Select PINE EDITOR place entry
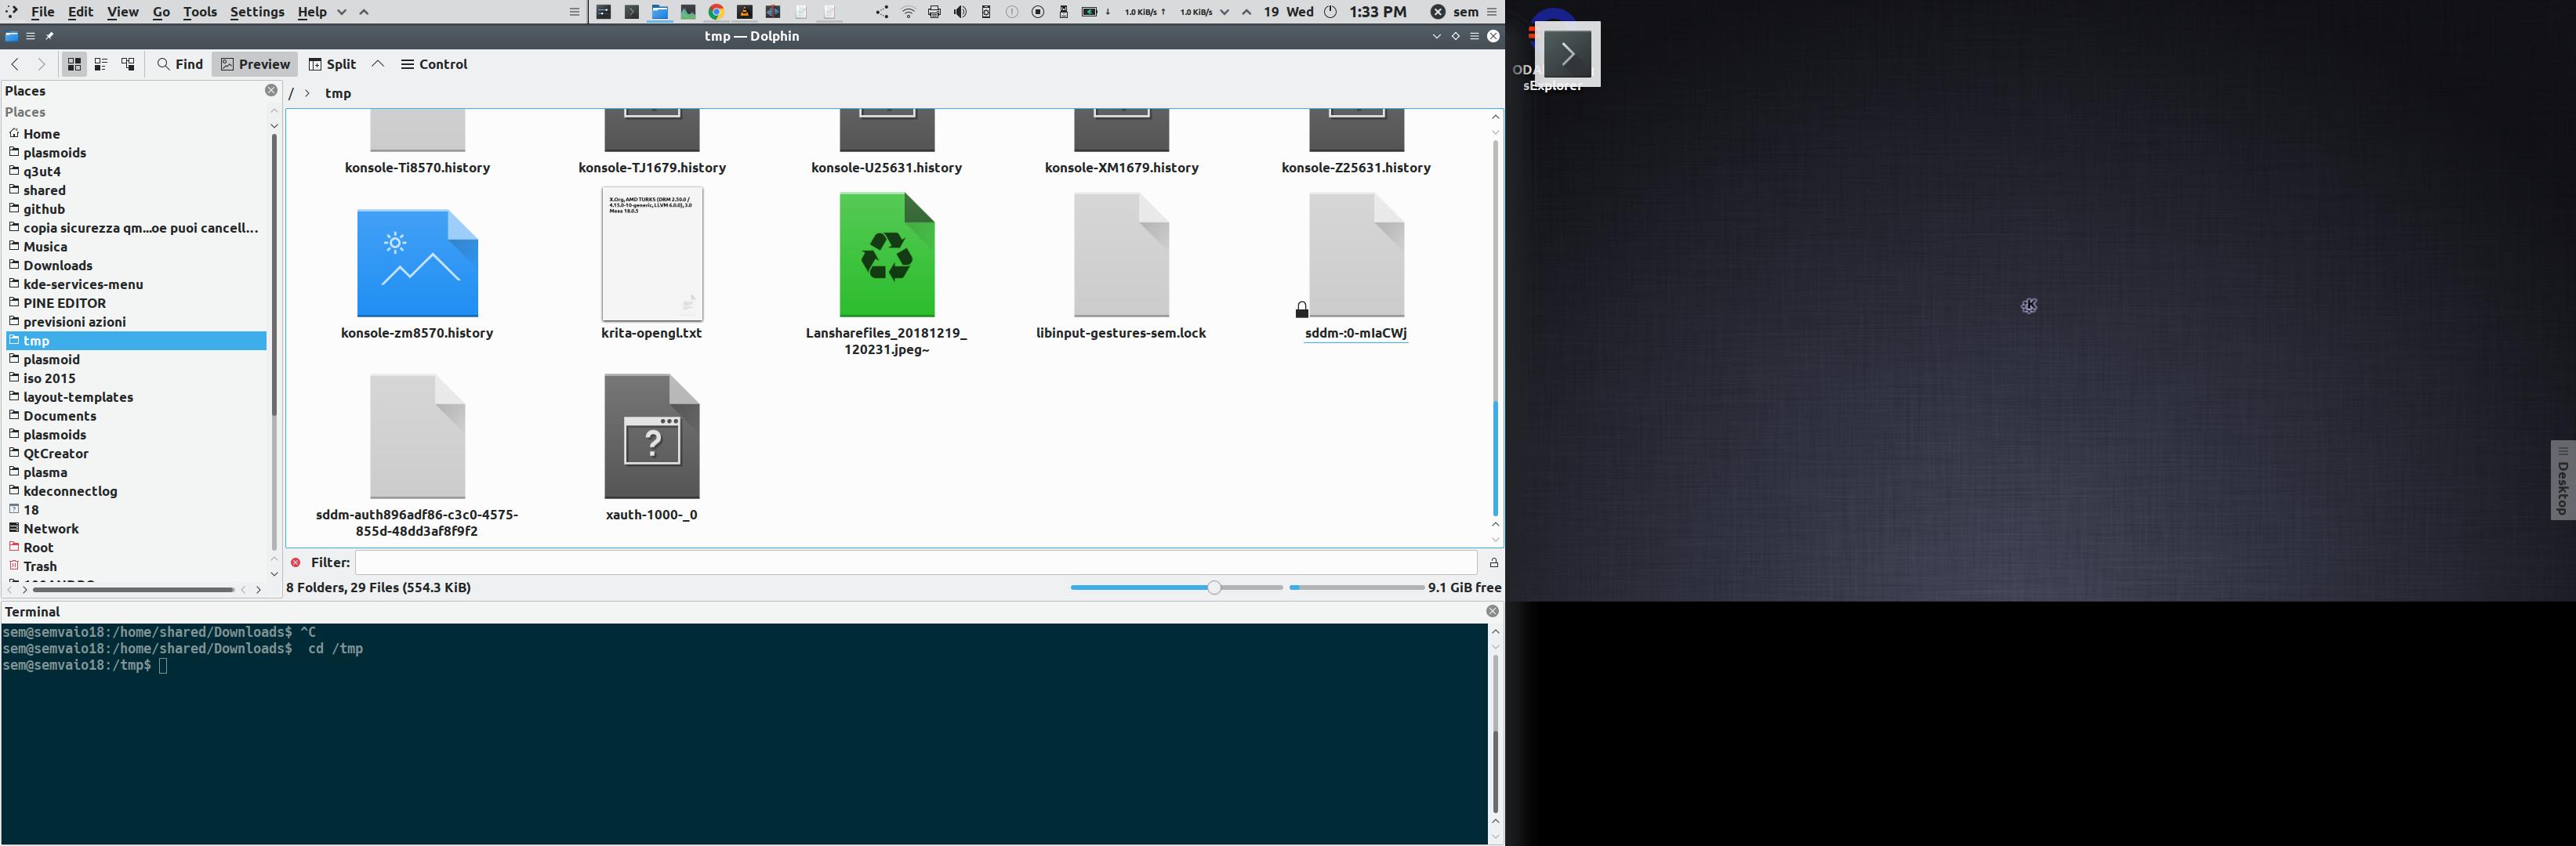This screenshot has width=2576, height=846. pos(136,302)
